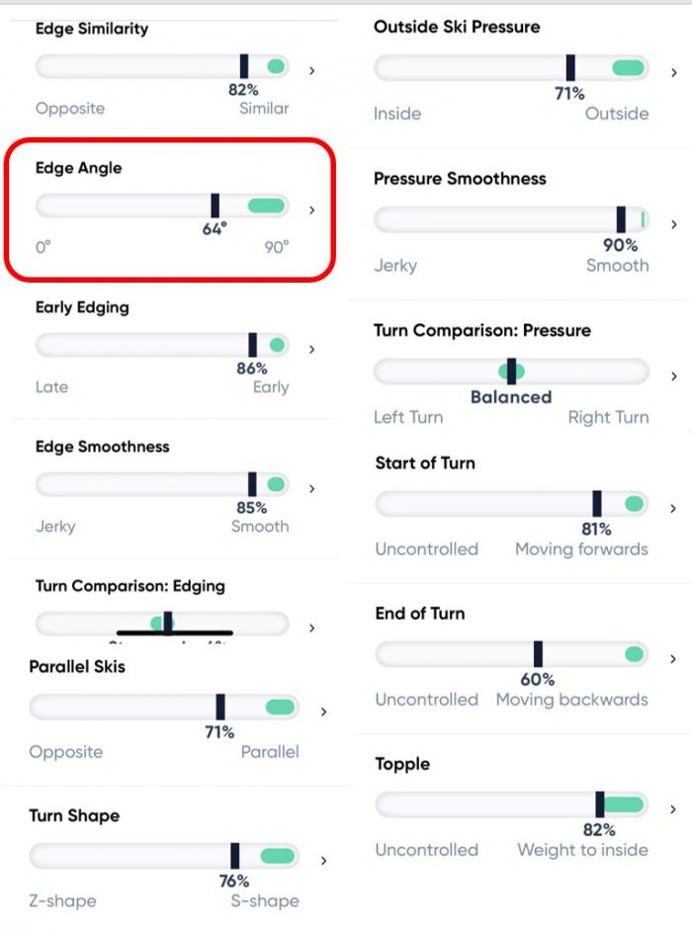Open Outside Ski Pressure arrow

coord(674,73)
